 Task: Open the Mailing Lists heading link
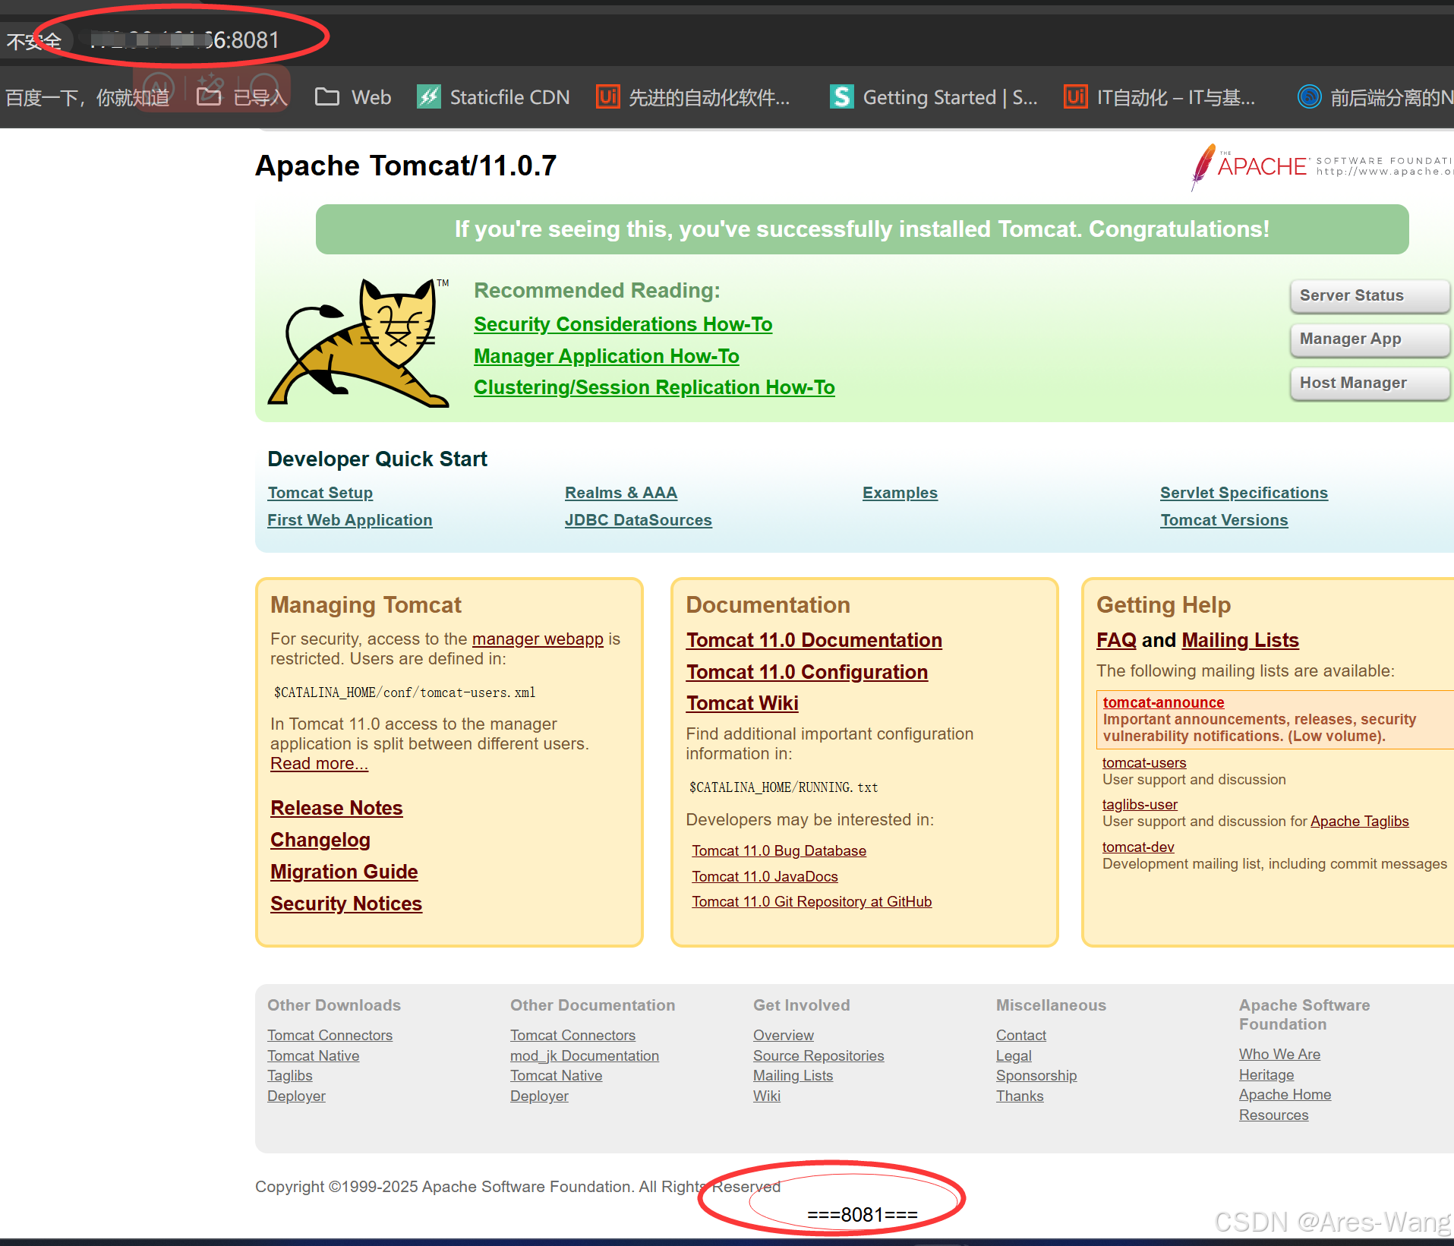tap(1240, 640)
